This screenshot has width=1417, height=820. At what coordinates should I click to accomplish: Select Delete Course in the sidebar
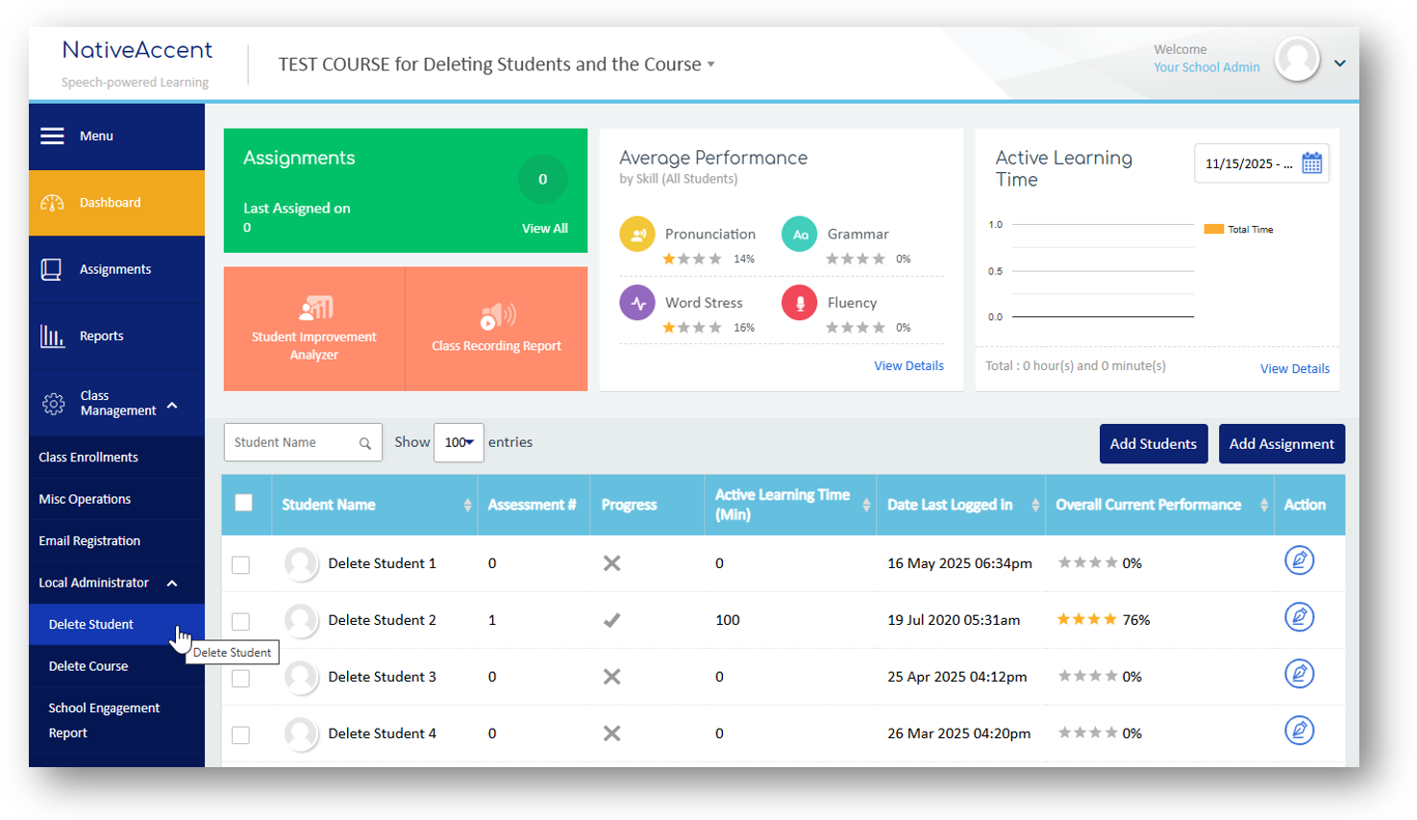point(88,666)
